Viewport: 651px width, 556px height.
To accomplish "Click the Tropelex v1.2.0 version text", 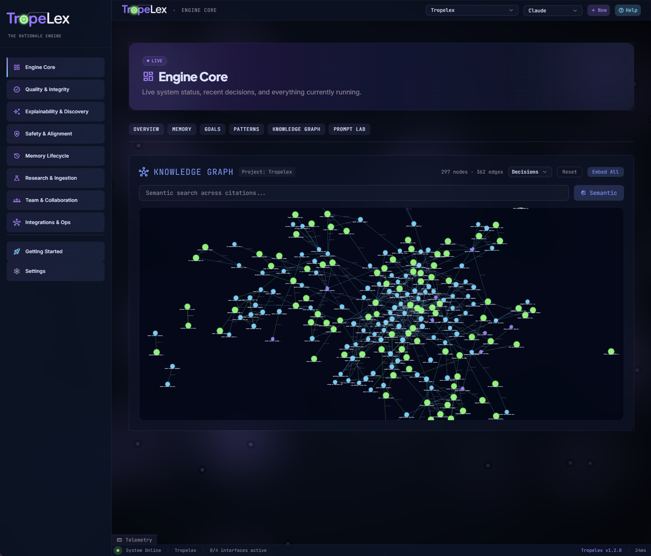I will [601, 551].
